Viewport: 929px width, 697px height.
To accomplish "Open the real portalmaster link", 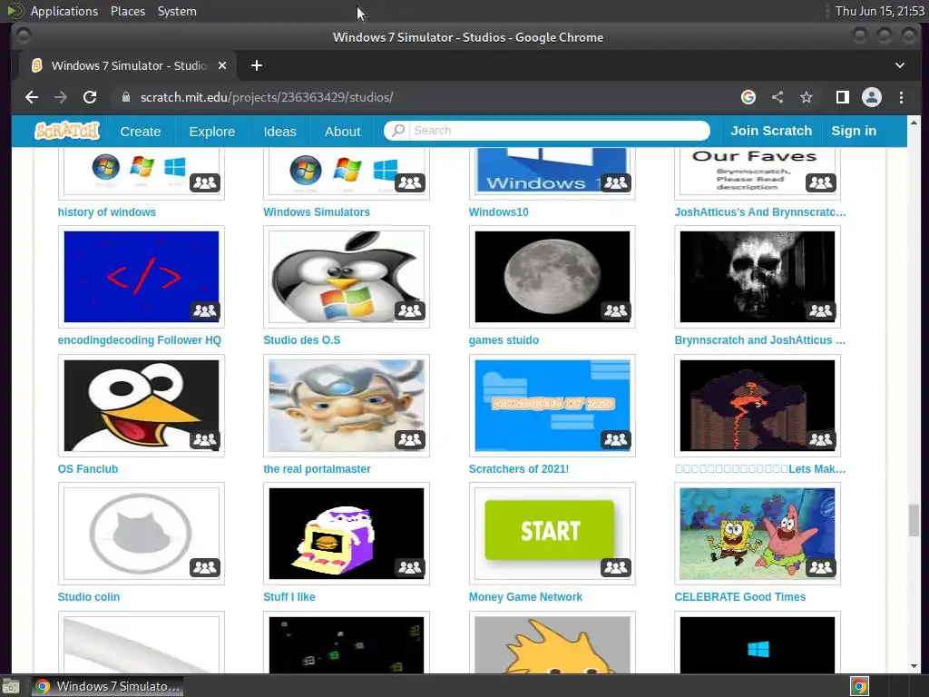I will click(317, 469).
